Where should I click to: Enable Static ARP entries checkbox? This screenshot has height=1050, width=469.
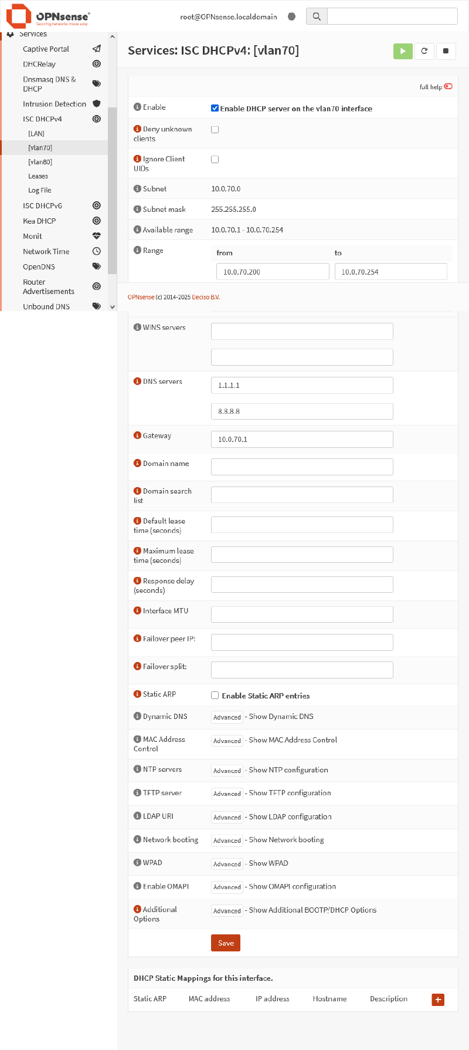[215, 696]
